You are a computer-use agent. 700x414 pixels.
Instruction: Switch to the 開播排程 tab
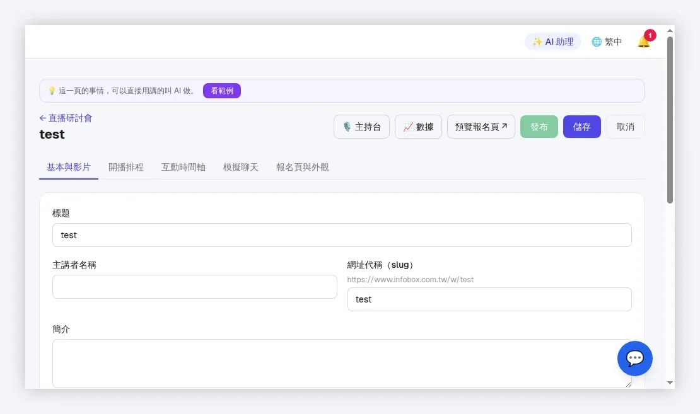tap(126, 167)
